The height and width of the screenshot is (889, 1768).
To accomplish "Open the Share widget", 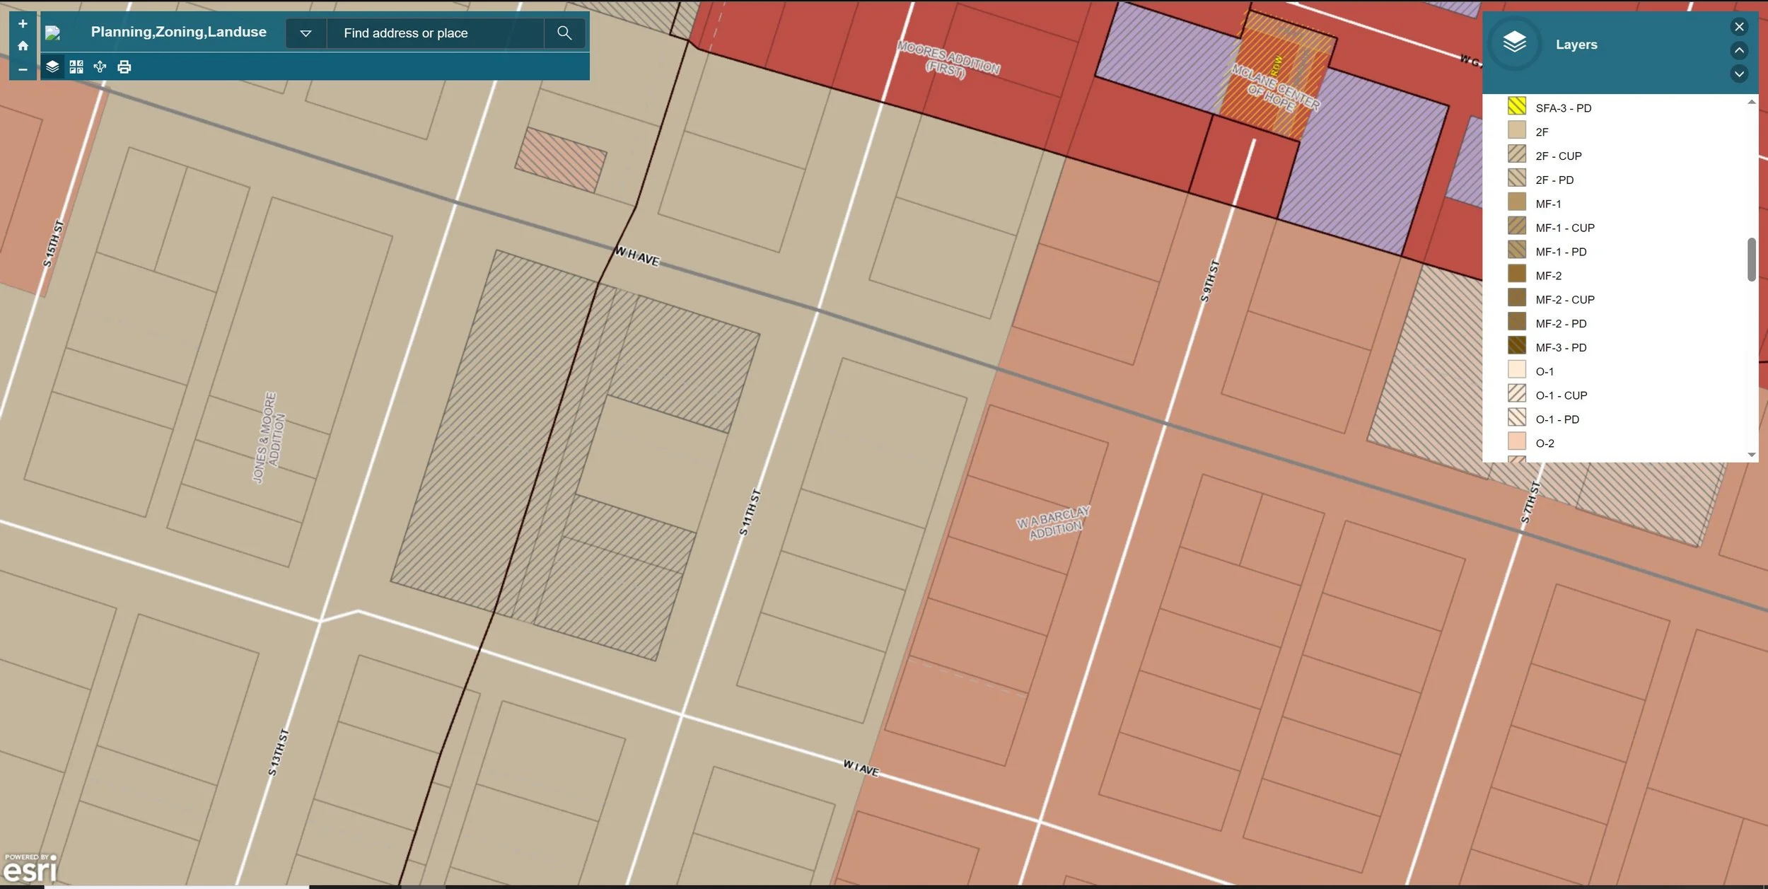I will click(100, 66).
